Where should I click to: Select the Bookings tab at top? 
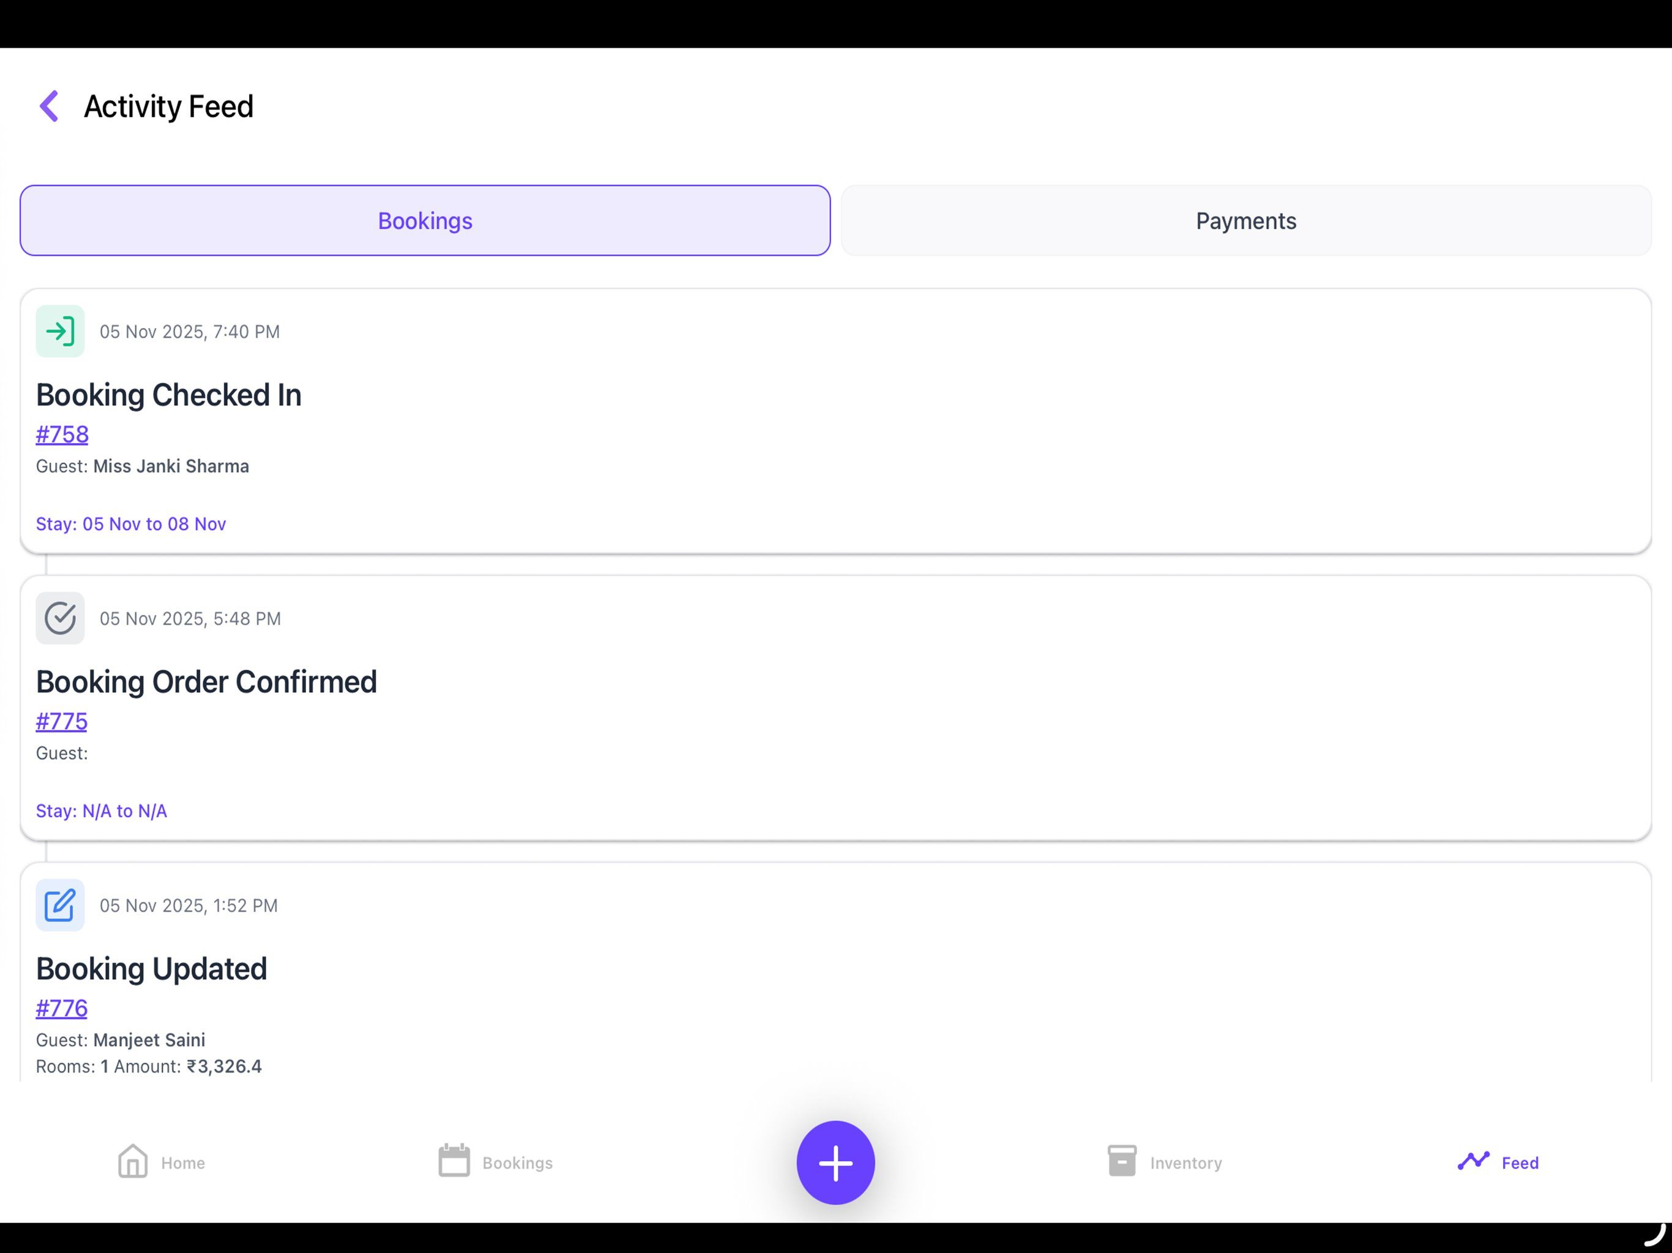(425, 221)
